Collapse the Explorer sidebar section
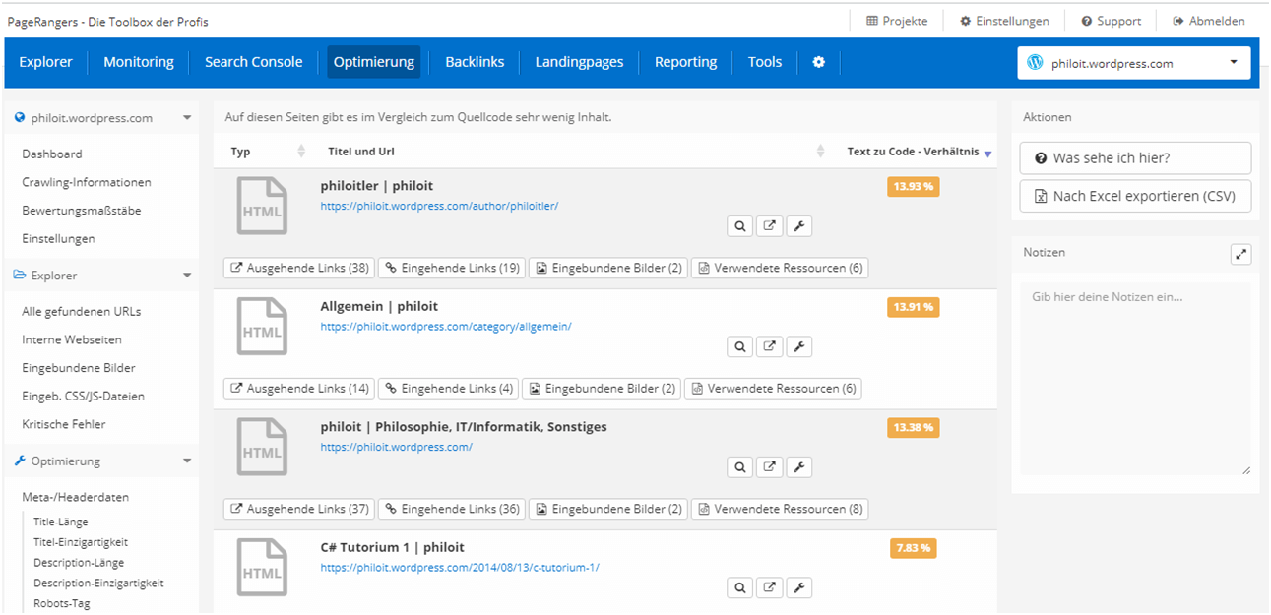1271x615 pixels. (187, 276)
